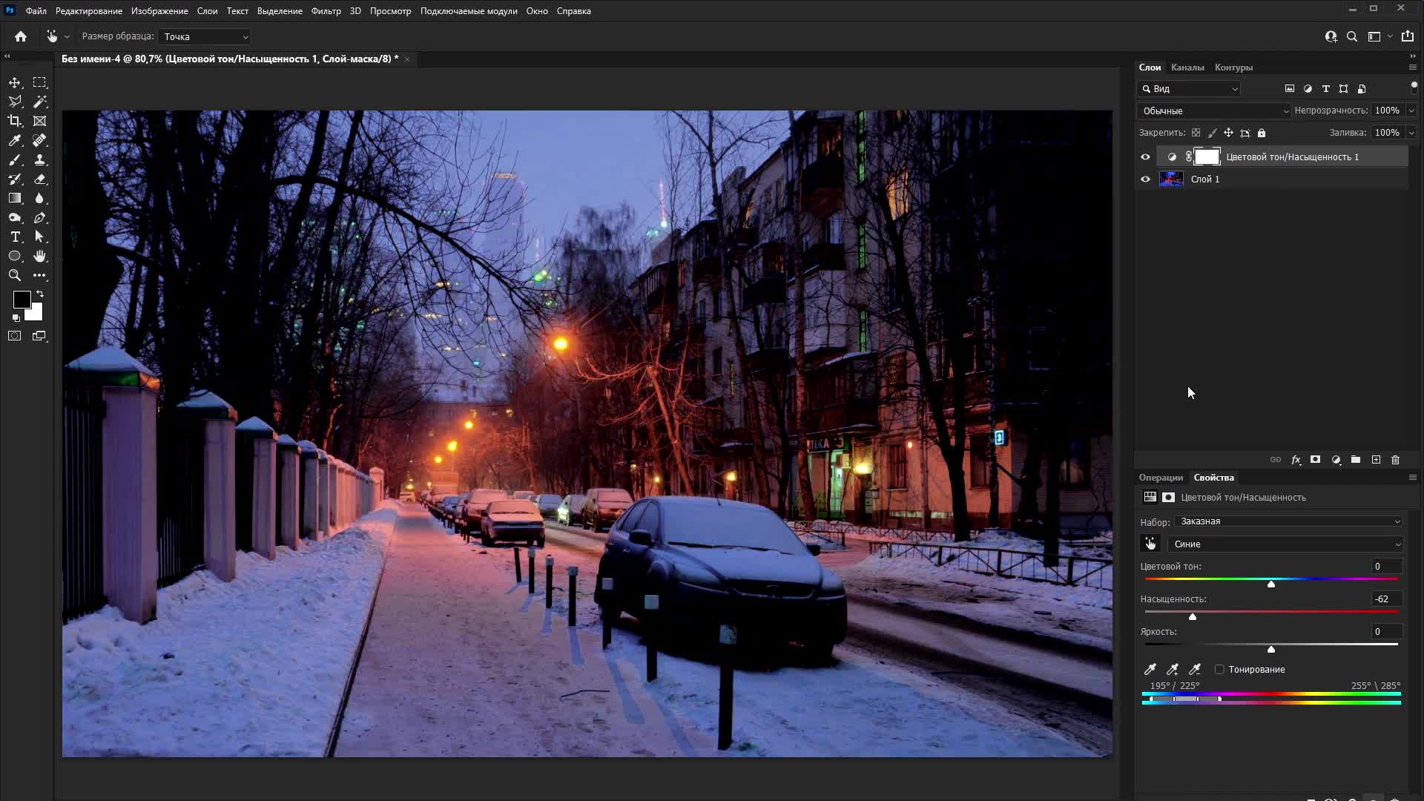Open the Обычные blend mode dropdown
The width and height of the screenshot is (1424, 801).
pos(1215,111)
